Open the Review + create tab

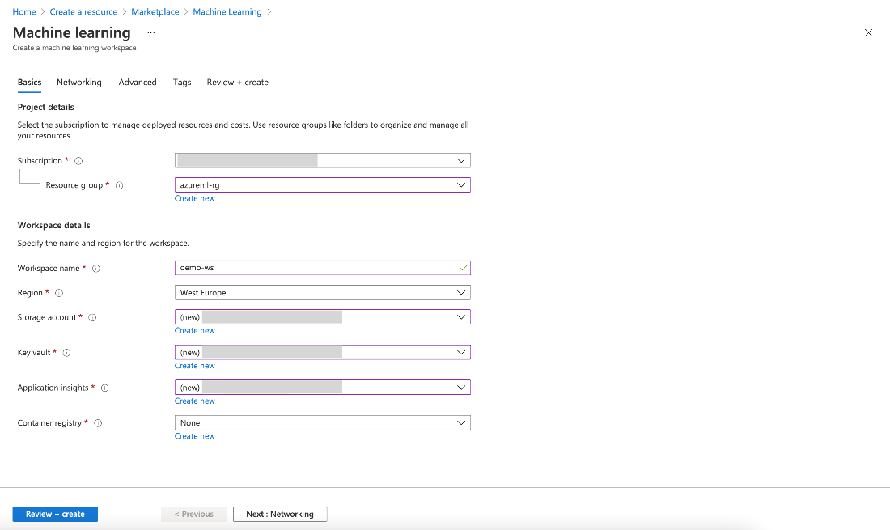pyautogui.click(x=237, y=83)
